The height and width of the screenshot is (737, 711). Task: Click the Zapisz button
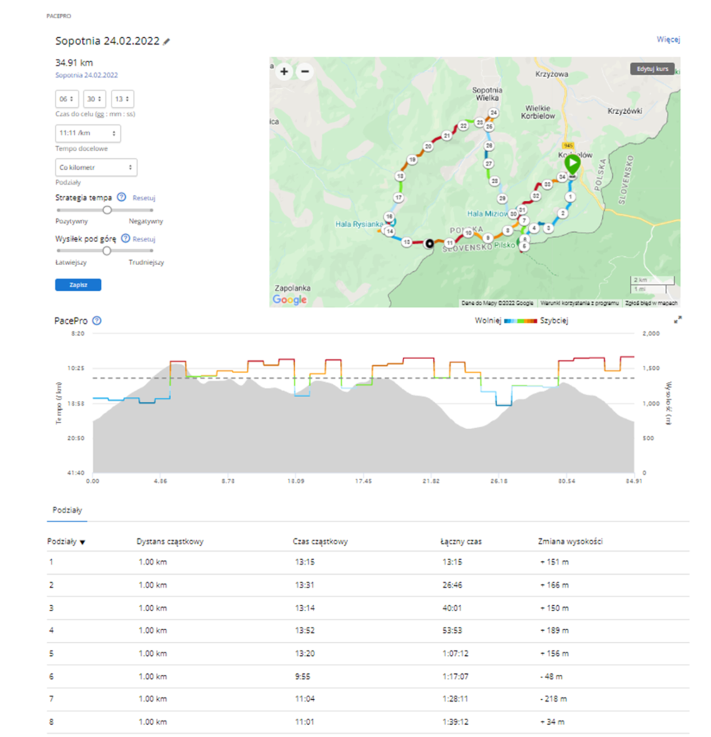78,285
